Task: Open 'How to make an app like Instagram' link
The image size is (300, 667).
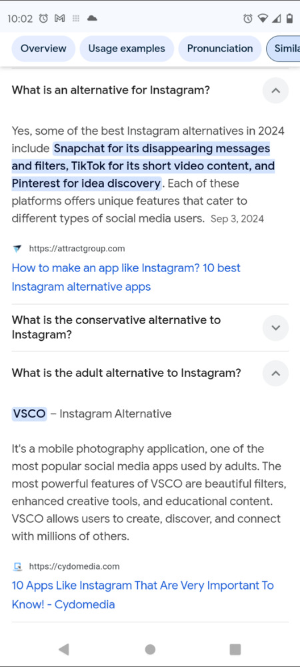Action: (x=126, y=277)
